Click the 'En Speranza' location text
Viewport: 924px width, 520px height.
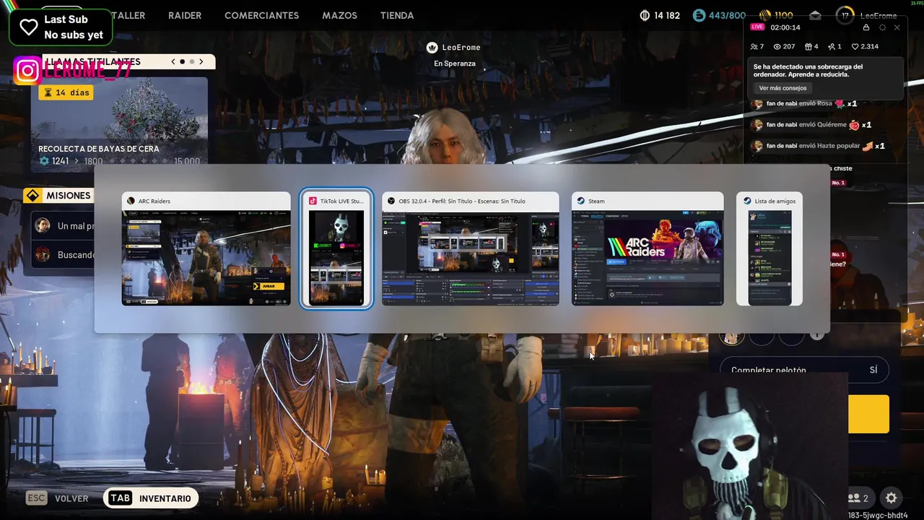pos(455,64)
